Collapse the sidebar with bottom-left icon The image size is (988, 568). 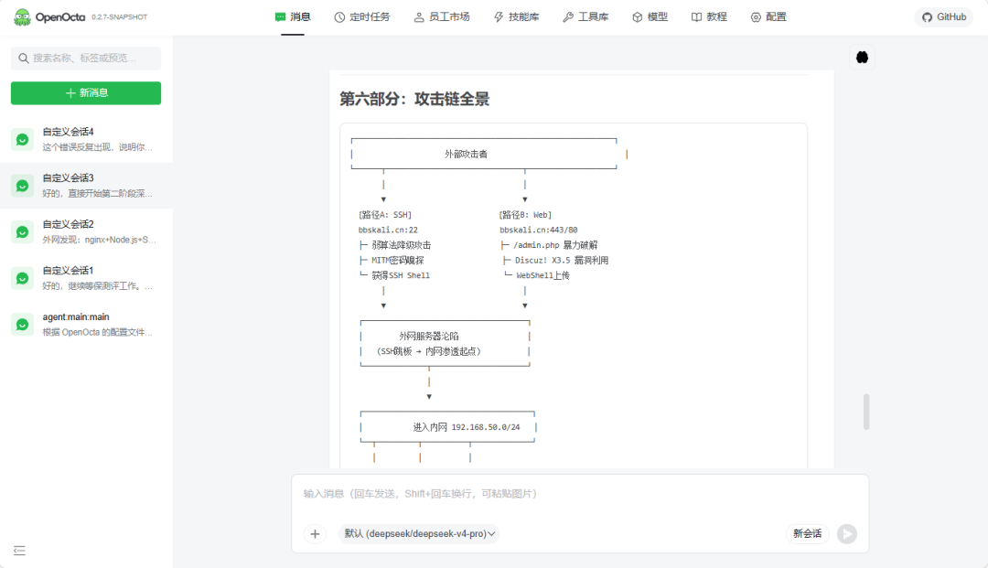pos(19,551)
